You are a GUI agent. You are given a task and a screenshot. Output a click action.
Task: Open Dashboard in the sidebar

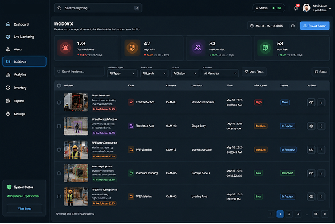pos(24,24)
